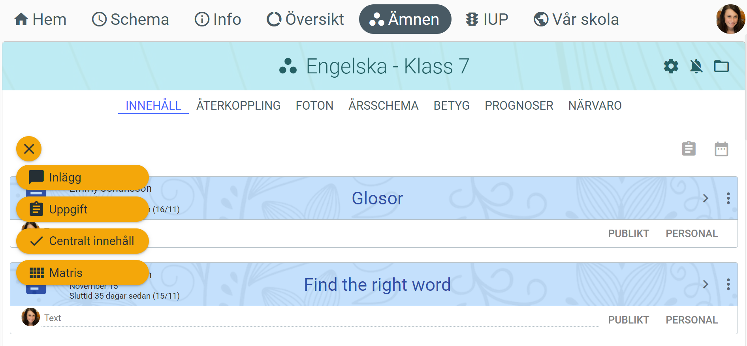
Task: Open the user profile picture
Action: click(x=730, y=19)
